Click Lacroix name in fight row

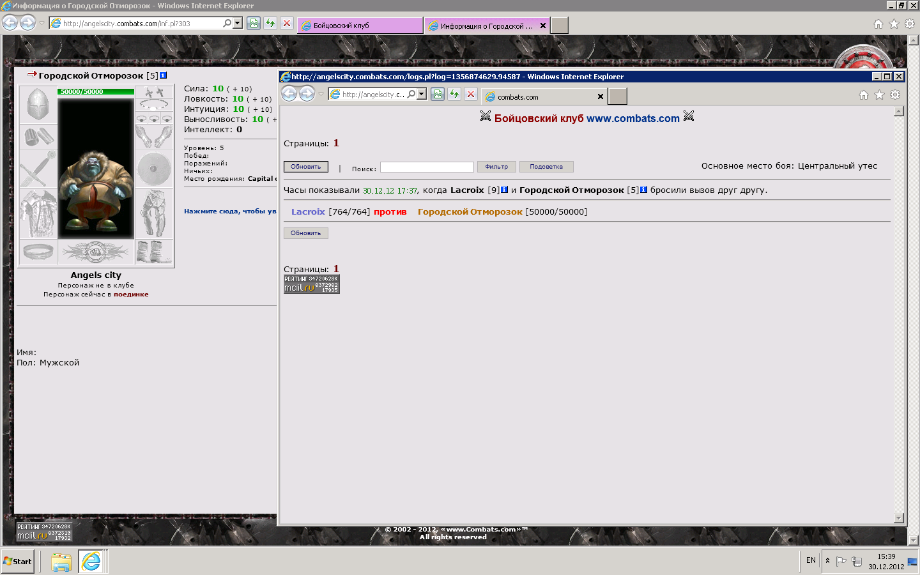coord(308,211)
